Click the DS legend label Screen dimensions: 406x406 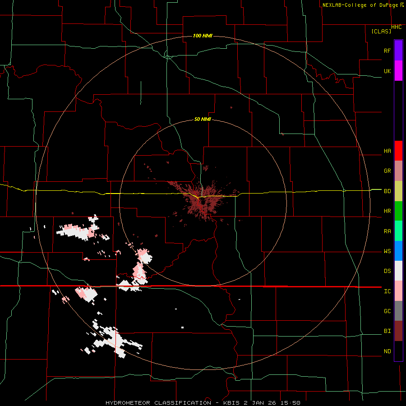tap(388, 271)
